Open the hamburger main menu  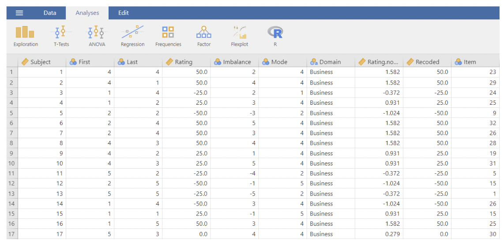pos(19,13)
